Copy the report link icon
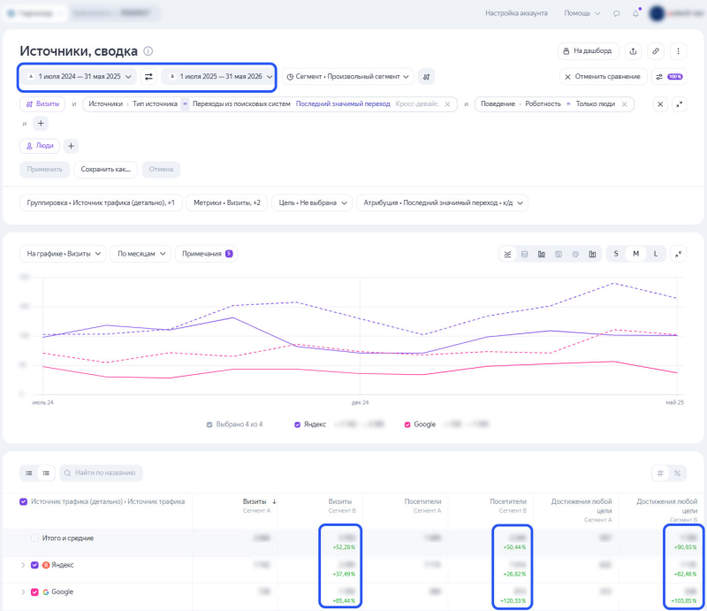Image resolution: width=707 pixels, height=611 pixels. tap(656, 51)
